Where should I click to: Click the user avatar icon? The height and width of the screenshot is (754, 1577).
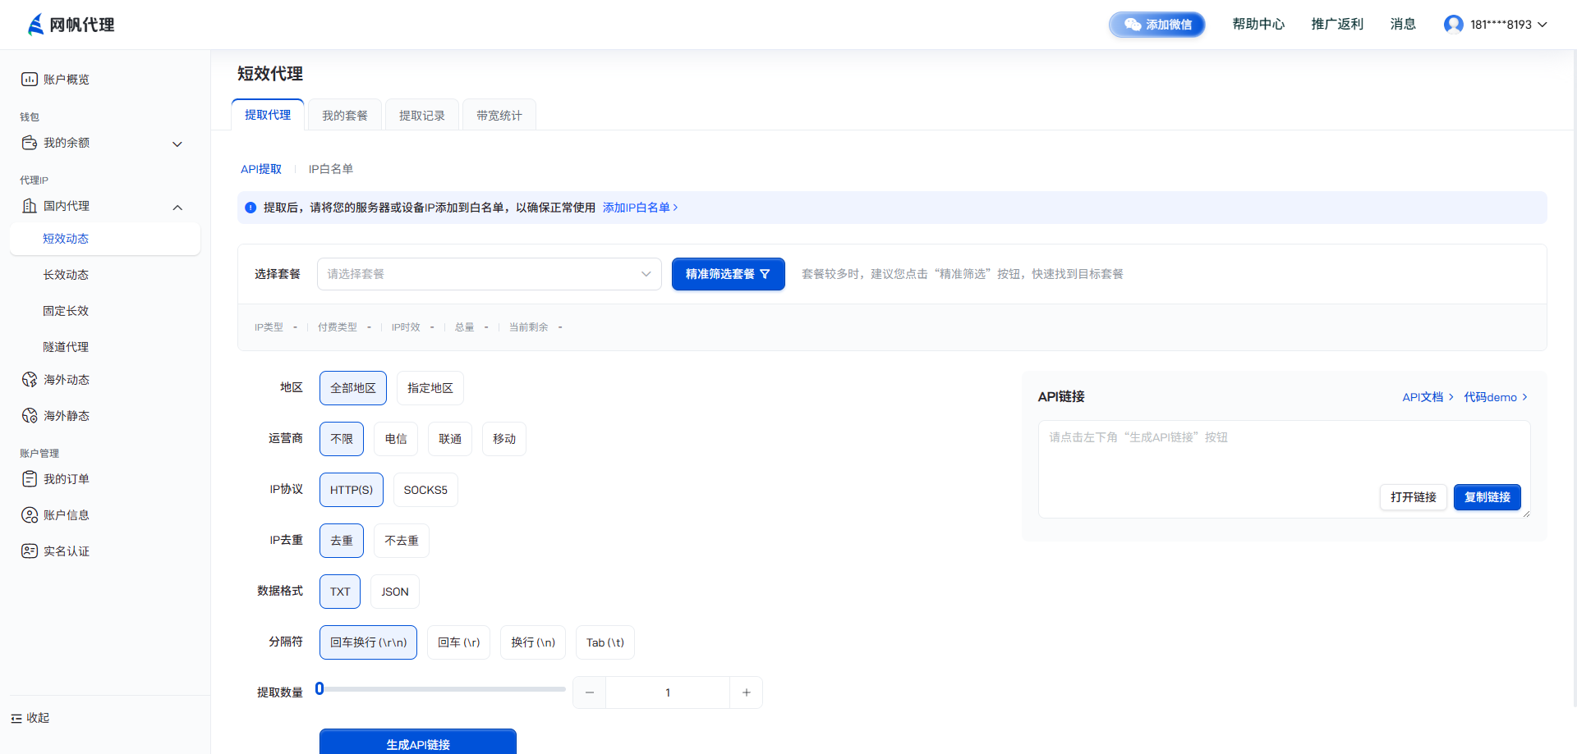coord(1454,25)
